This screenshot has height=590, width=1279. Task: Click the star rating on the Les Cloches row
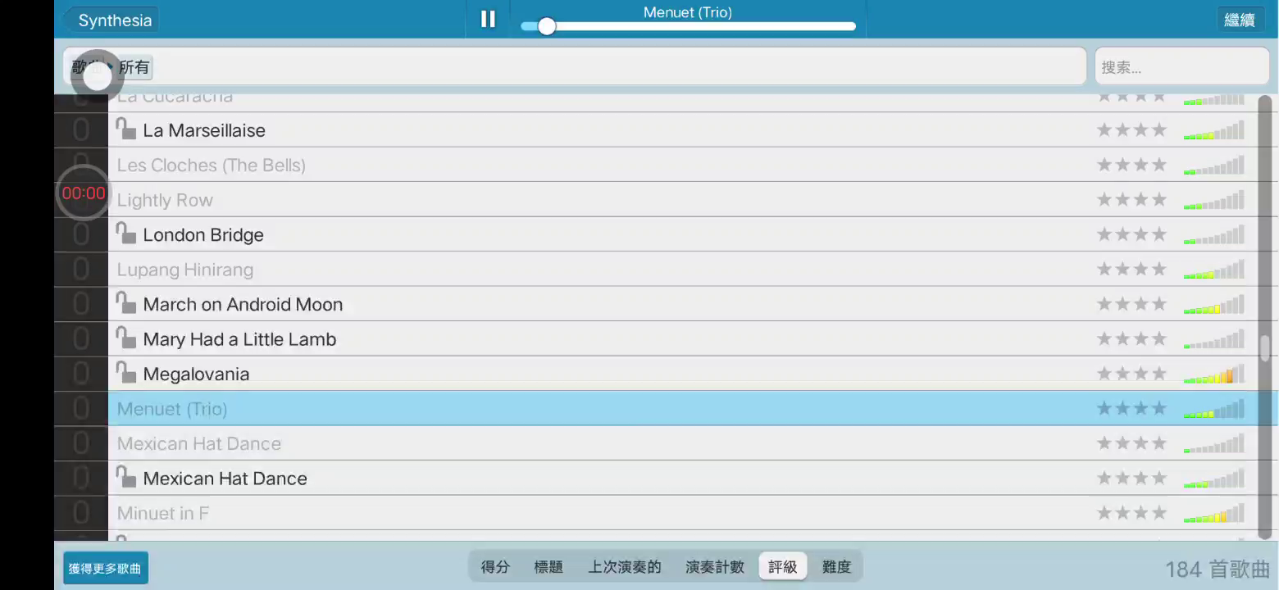(x=1131, y=165)
